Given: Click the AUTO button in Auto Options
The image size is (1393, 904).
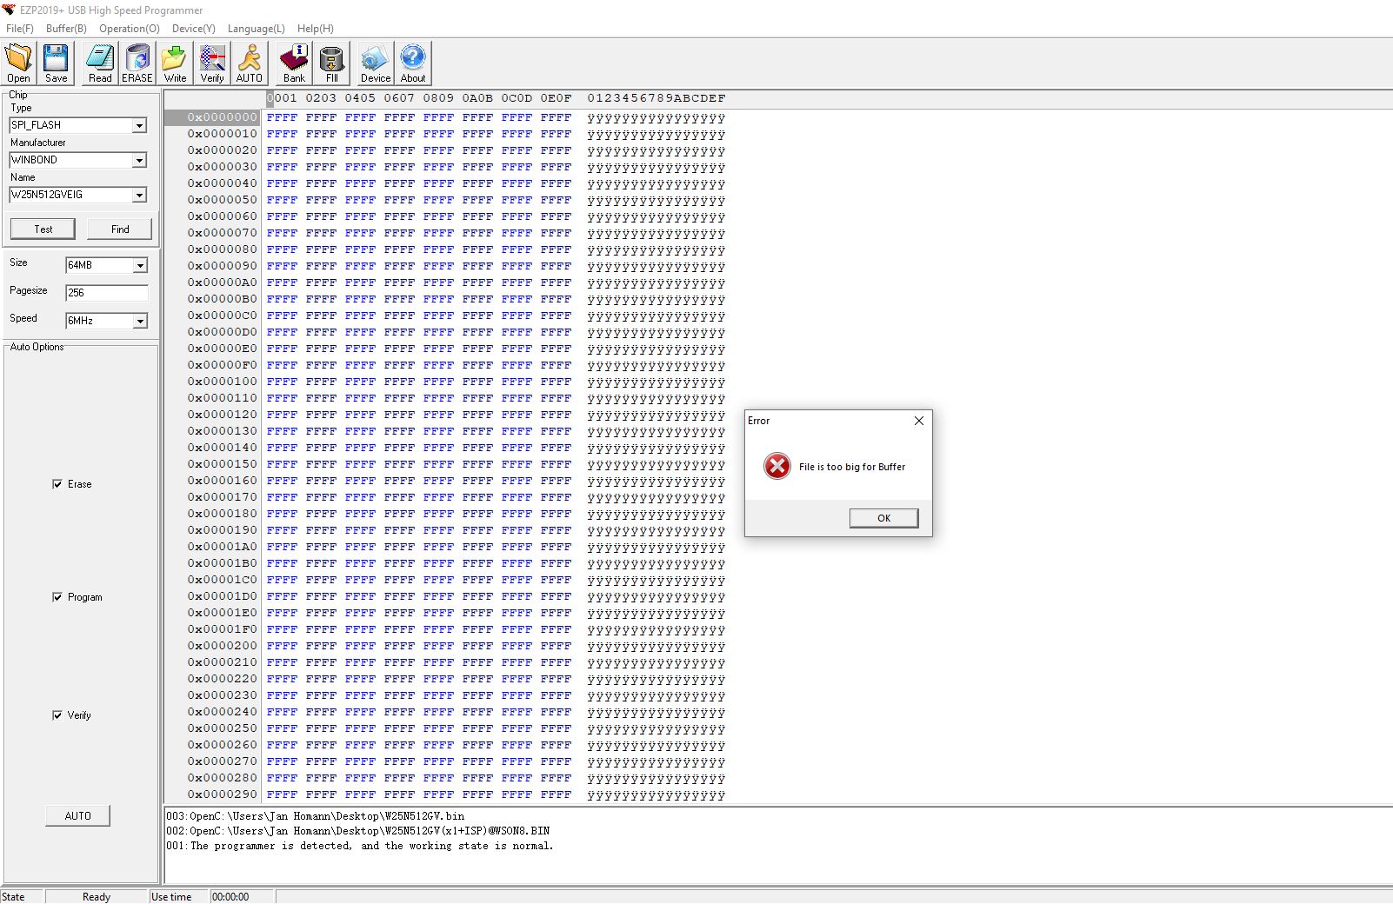Looking at the screenshot, I should tap(77, 816).
